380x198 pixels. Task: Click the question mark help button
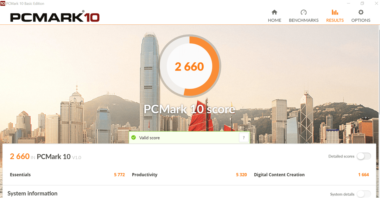pos(244,138)
